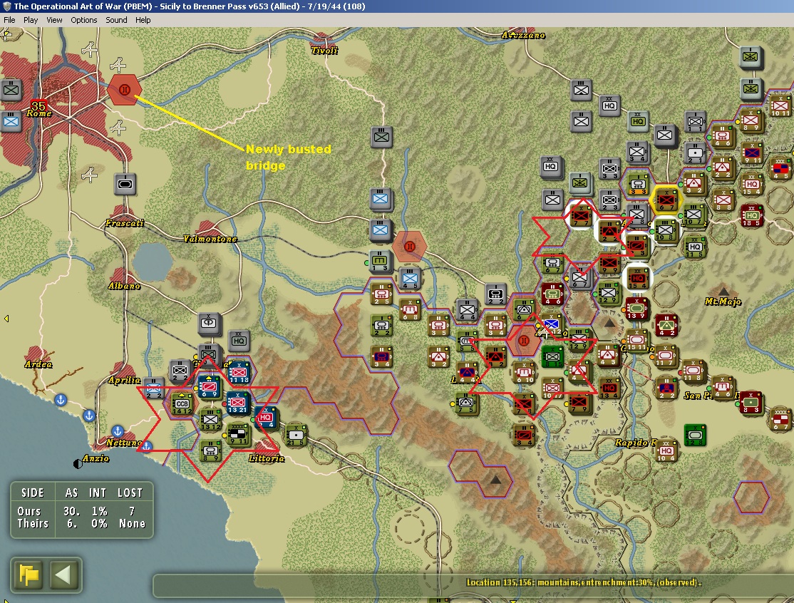794x603 pixels.
Task: Click the Aprilia town label
Action: pos(124,380)
